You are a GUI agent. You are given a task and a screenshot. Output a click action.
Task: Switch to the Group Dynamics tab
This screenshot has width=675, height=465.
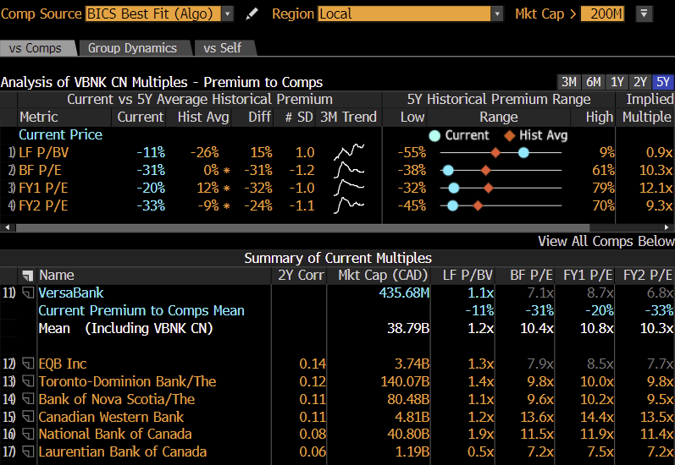pos(133,48)
